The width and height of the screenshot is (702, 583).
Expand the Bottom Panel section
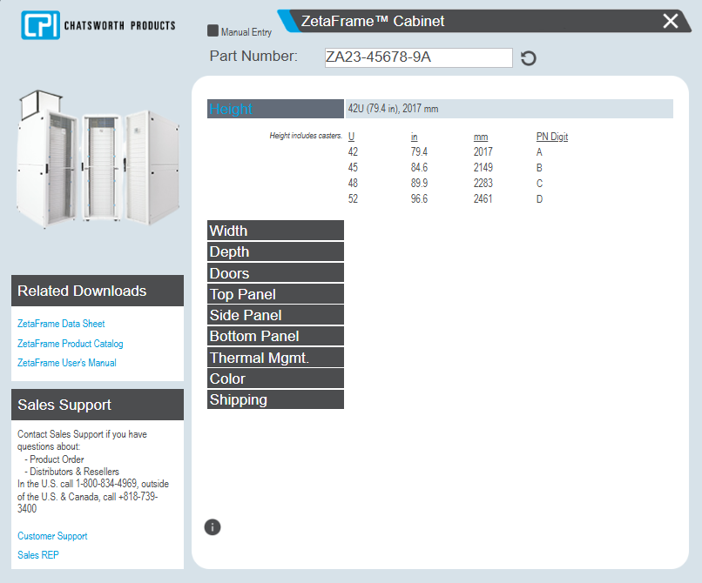tap(275, 336)
